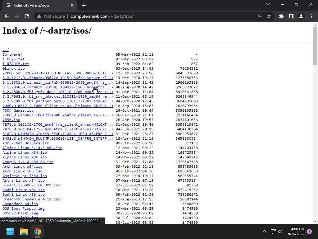The image size is (318, 239).
Task: Download Arch_Linux_x86.iso
Action: click(22, 171)
